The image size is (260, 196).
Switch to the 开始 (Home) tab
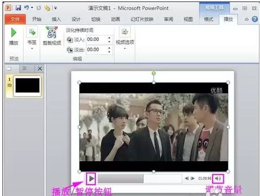(x=37, y=19)
